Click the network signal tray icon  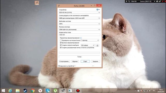(x=147, y=91)
